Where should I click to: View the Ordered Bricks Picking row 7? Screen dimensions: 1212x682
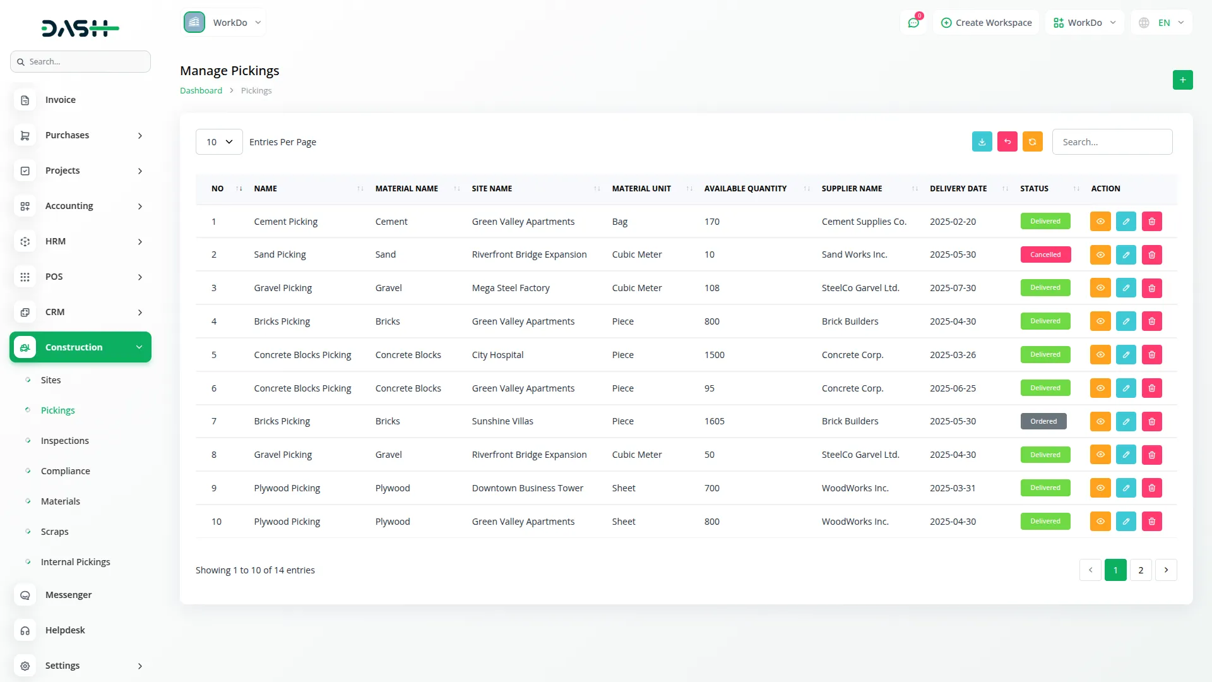pos(1100,422)
